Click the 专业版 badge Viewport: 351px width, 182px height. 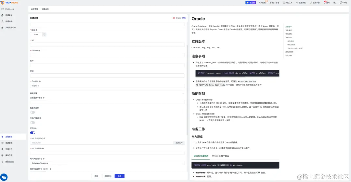pyautogui.click(x=251, y=3)
